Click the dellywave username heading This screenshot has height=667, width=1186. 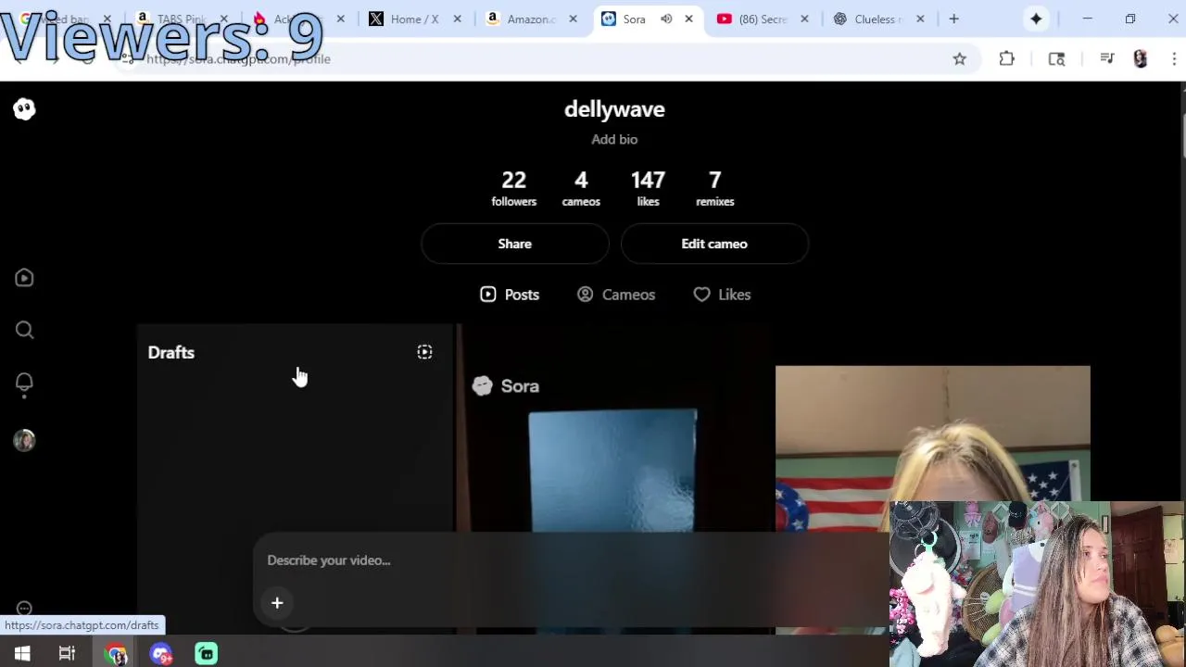[614, 109]
